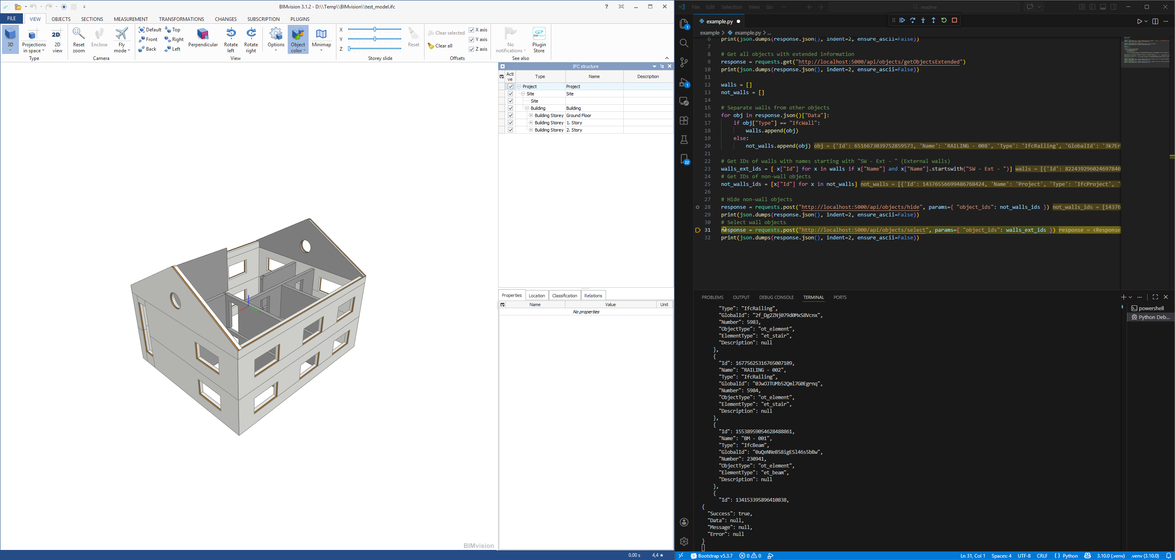Click the Perpendicular view icon
This screenshot has width=1175, height=560.
[202, 34]
